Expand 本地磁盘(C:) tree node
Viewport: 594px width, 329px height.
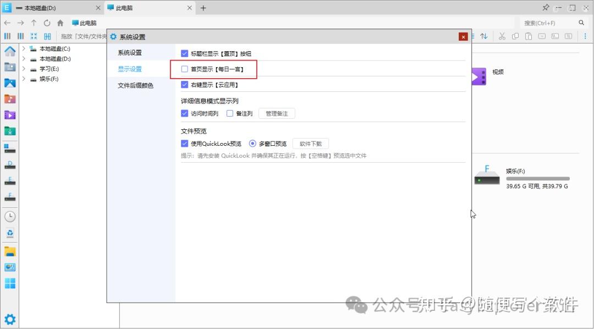tap(24, 48)
